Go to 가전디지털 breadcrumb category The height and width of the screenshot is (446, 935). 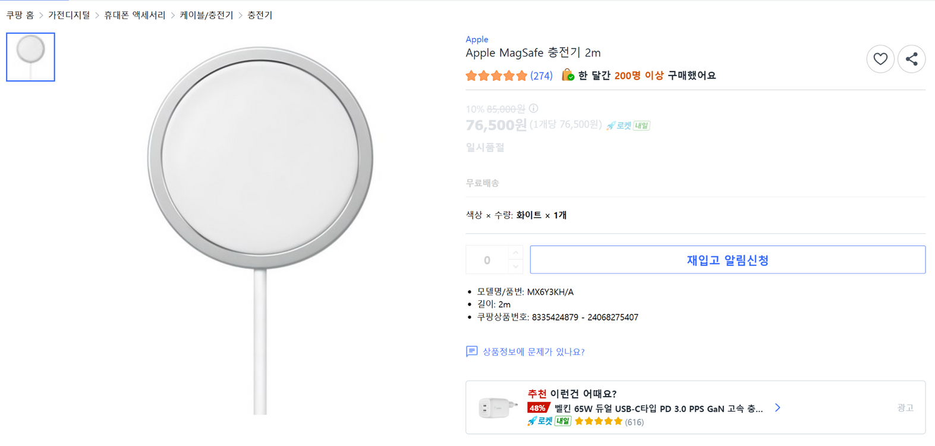[69, 15]
